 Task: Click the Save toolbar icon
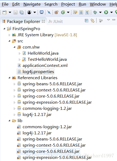tap(16, 13)
